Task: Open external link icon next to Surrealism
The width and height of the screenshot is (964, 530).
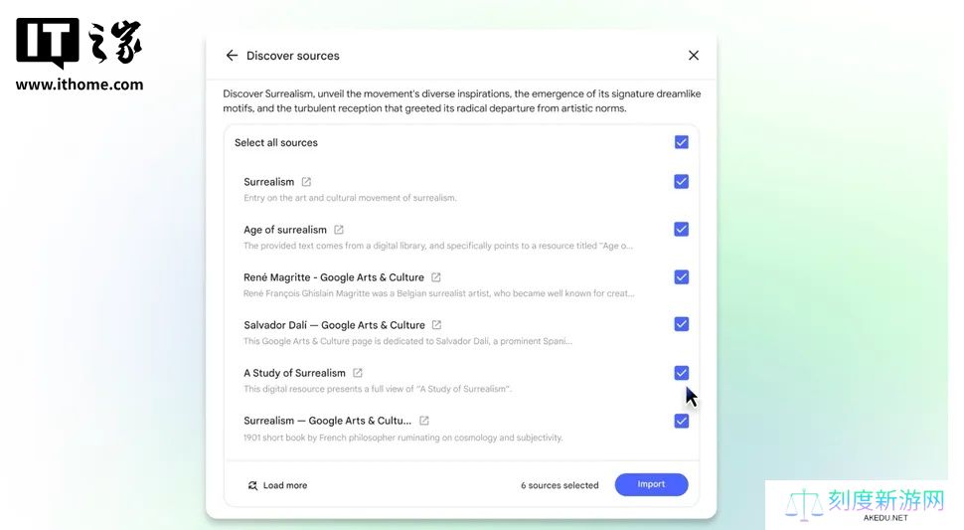Action: coord(306,182)
